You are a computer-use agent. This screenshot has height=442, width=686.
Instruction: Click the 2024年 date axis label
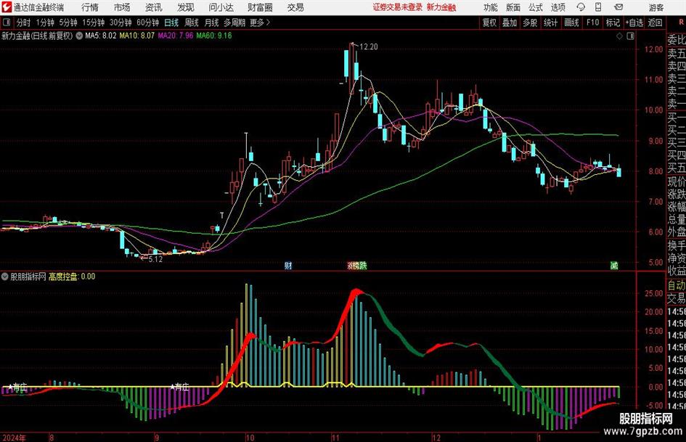[x=14, y=438]
